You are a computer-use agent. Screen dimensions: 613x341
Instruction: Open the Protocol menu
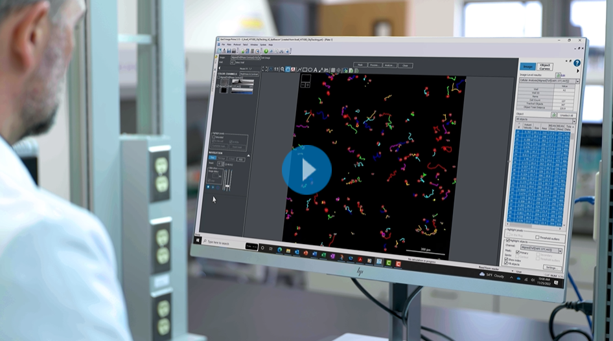[x=237, y=45]
